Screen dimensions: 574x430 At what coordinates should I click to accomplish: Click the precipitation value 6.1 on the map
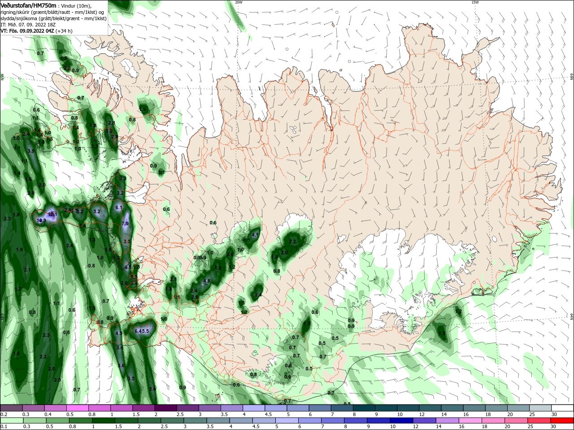(119, 207)
